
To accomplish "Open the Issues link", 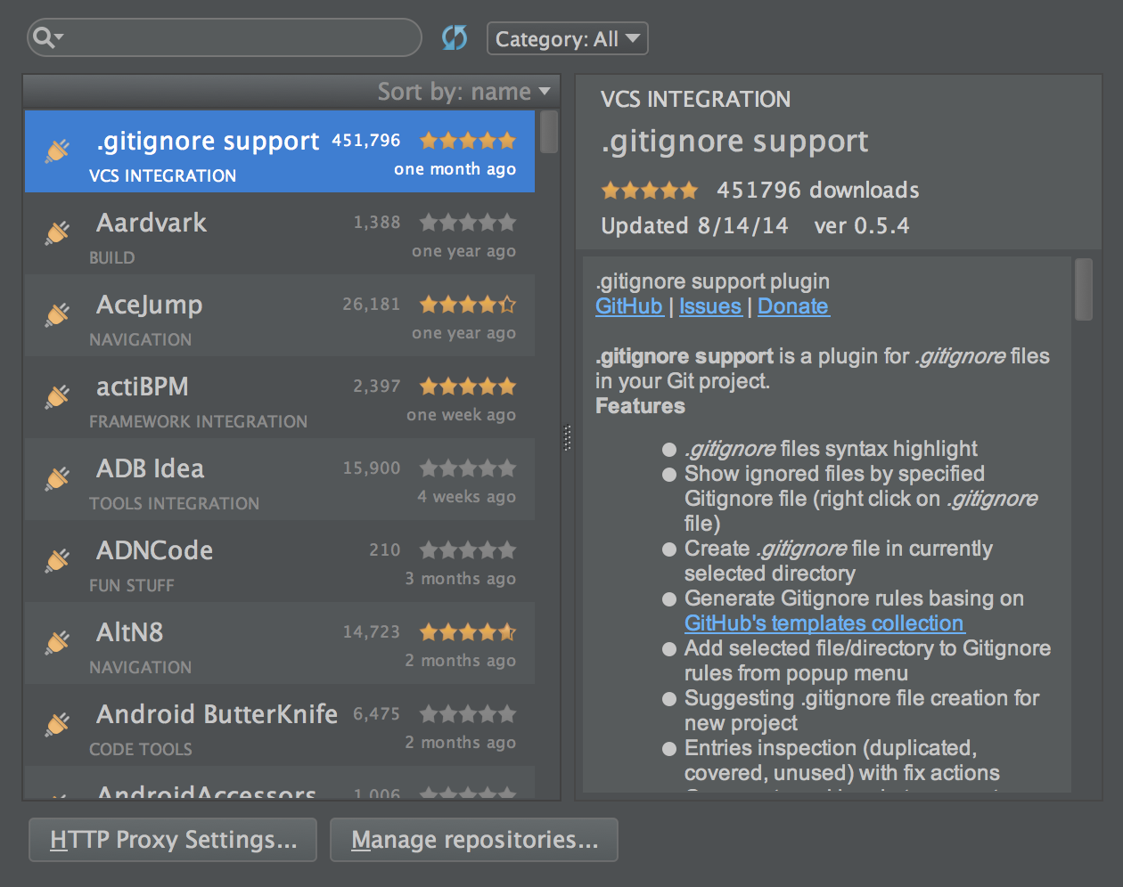I will click(710, 306).
